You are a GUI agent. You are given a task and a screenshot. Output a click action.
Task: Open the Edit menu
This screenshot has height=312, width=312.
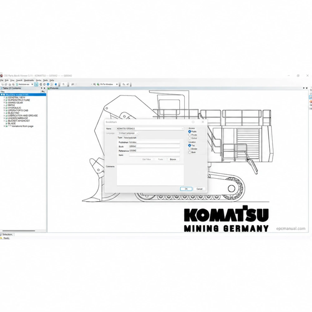point(7,80)
